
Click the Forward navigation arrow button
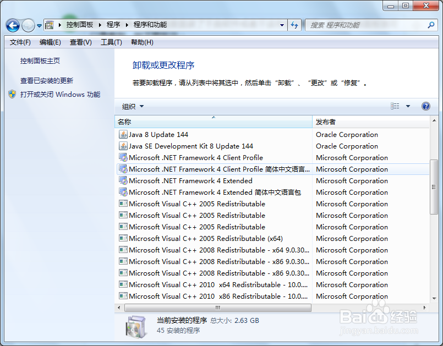[28, 26]
